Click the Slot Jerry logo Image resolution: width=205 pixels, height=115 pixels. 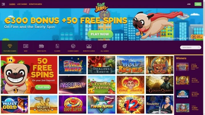101,7
